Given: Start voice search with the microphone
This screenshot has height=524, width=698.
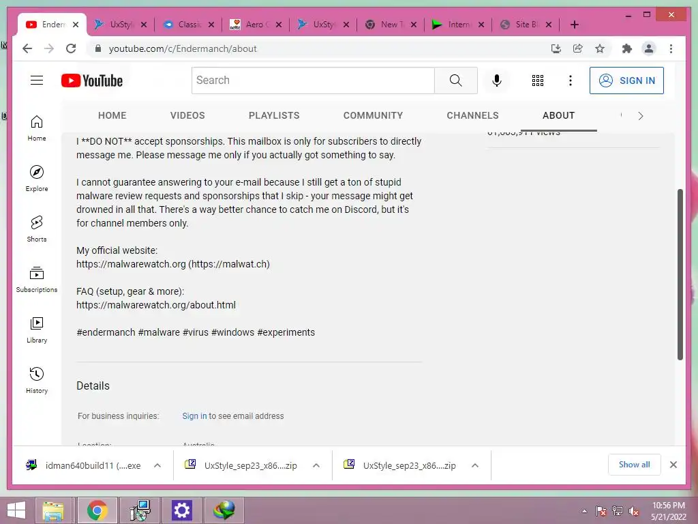Looking at the screenshot, I should [497, 81].
